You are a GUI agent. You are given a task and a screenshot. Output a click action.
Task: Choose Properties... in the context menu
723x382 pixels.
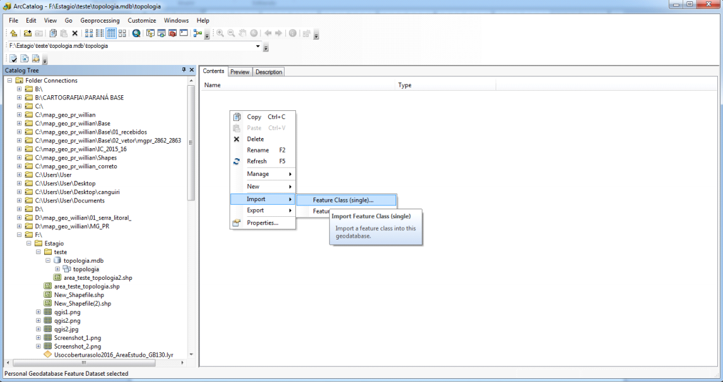263,223
